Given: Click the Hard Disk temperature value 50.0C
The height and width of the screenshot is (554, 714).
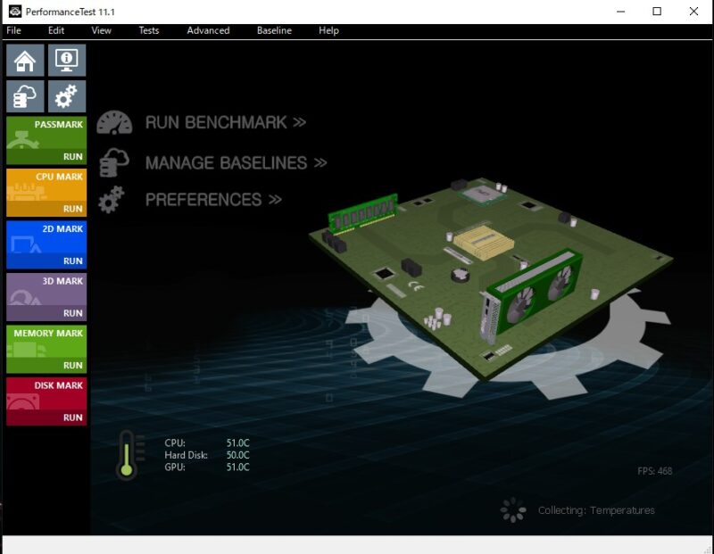Looking at the screenshot, I should coord(238,455).
